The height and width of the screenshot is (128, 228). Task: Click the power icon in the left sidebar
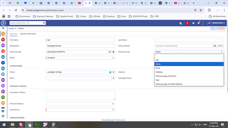pos(3,116)
